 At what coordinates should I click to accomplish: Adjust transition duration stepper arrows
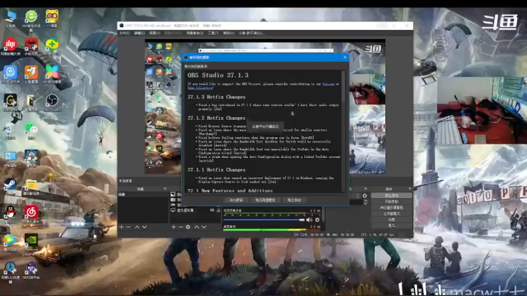coord(366,202)
